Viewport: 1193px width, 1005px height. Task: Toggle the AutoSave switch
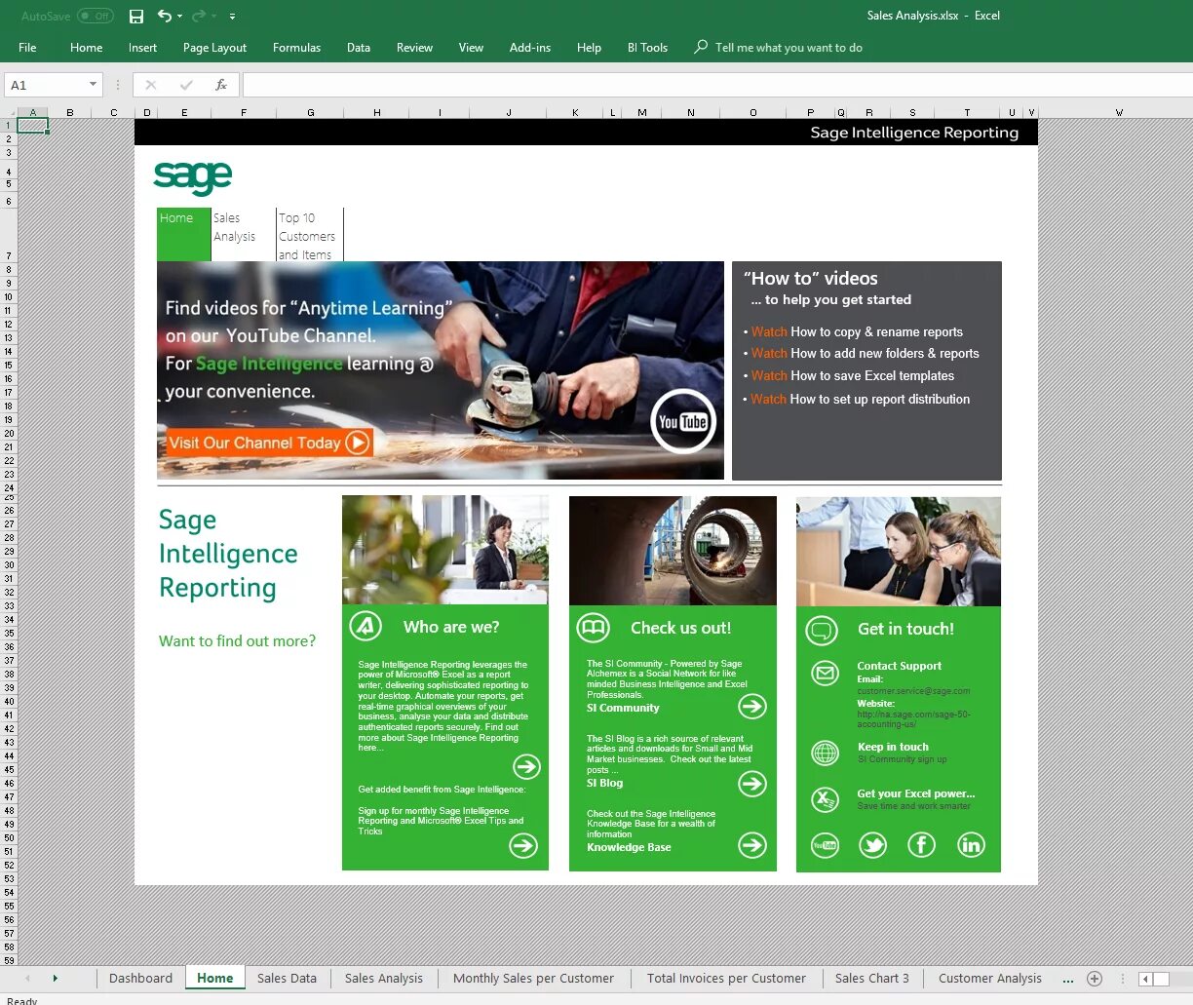[96, 16]
